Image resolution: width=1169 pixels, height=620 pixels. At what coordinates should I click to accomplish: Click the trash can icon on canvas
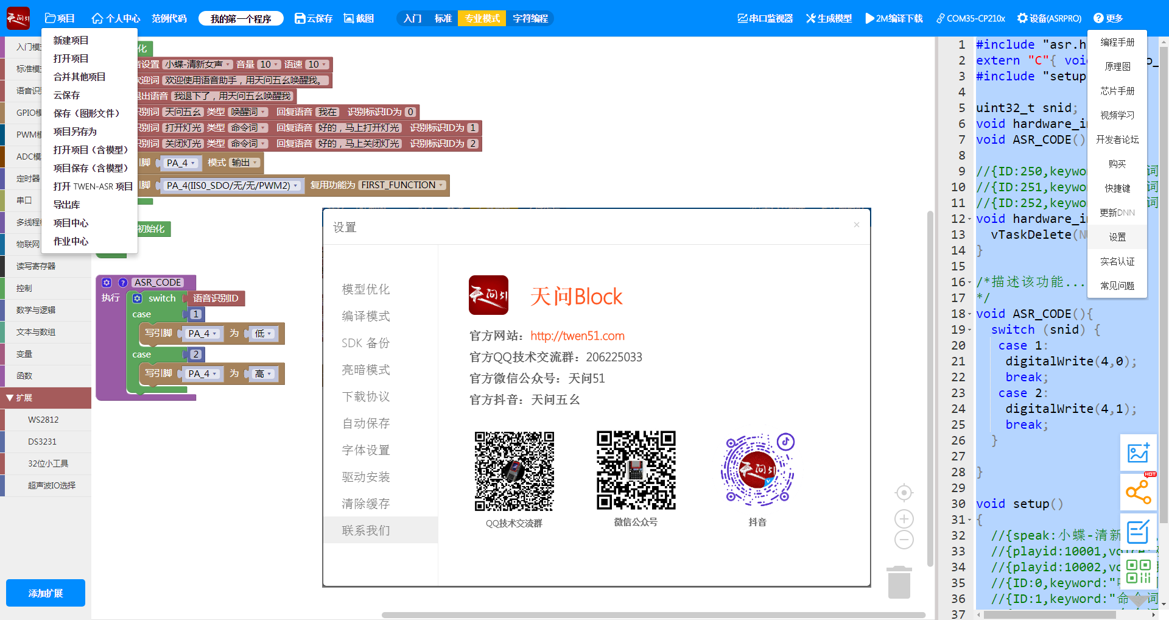[x=900, y=582]
